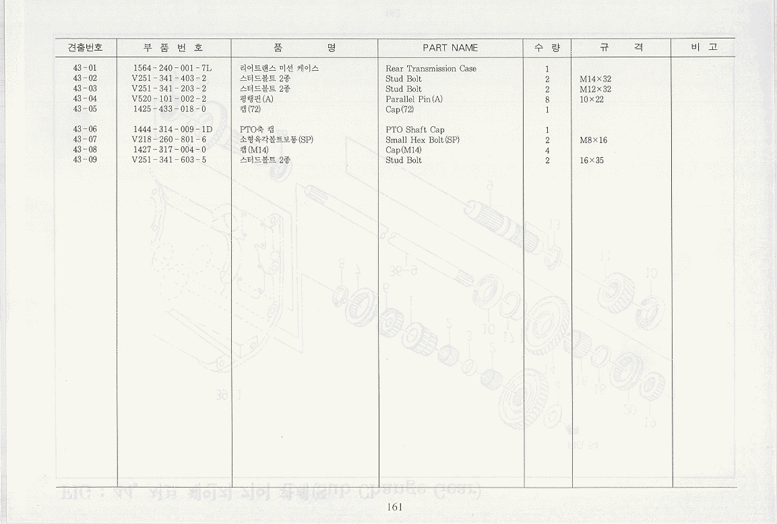The height and width of the screenshot is (524, 777).
Task: Click the Korean name PTO축 캡
Action: [x=257, y=129]
